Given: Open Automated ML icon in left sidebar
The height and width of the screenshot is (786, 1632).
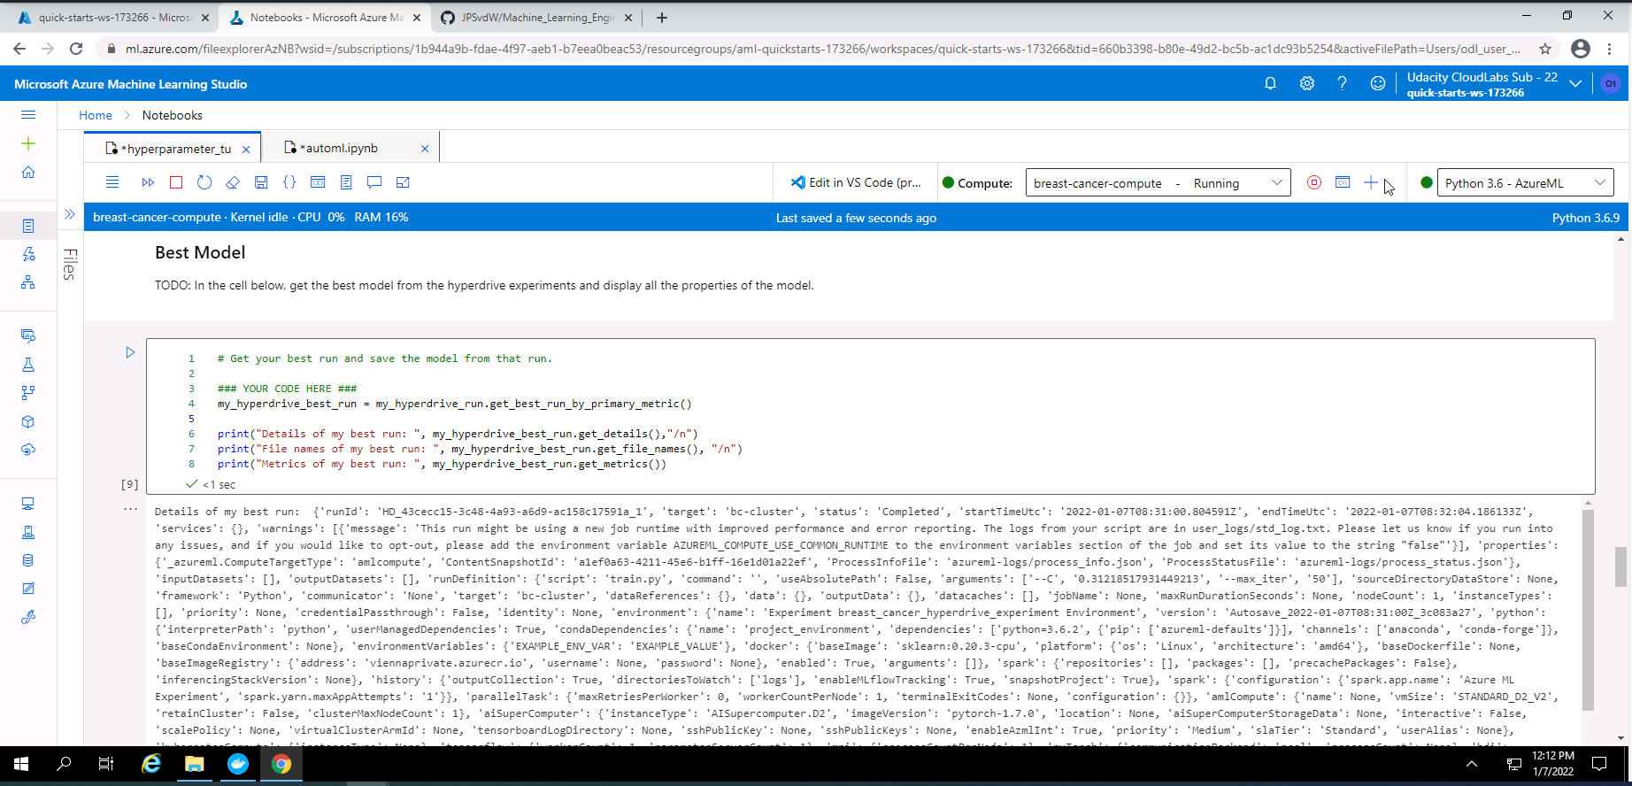Looking at the screenshot, I should click(28, 254).
